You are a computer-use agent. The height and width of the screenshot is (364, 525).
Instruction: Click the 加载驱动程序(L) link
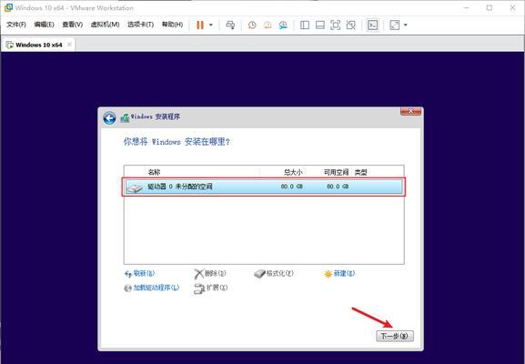tap(152, 288)
